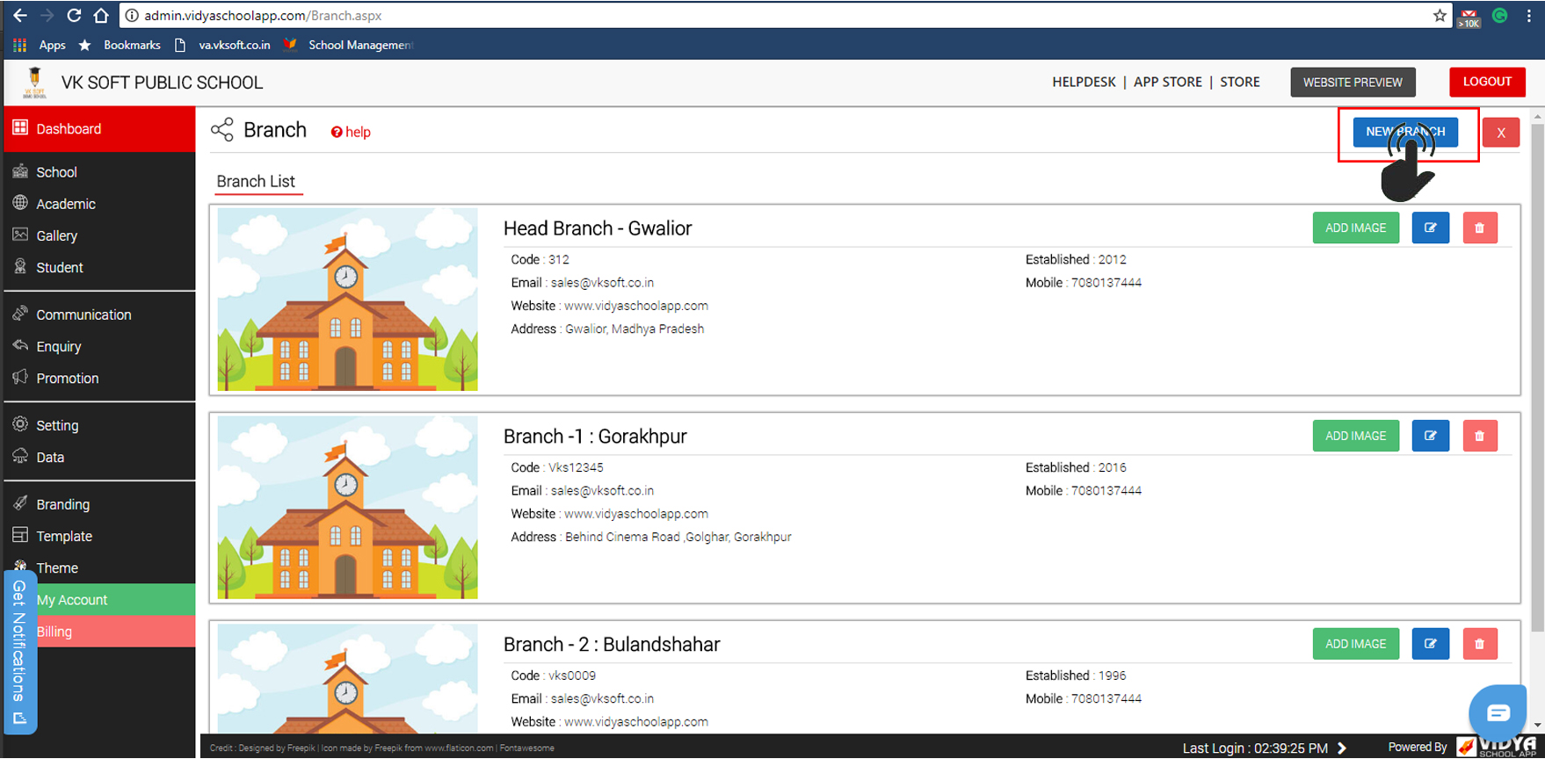Open the Dashboard menu

click(x=99, y=129)
